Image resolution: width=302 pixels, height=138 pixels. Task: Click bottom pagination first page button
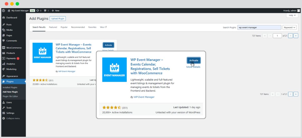272,94
